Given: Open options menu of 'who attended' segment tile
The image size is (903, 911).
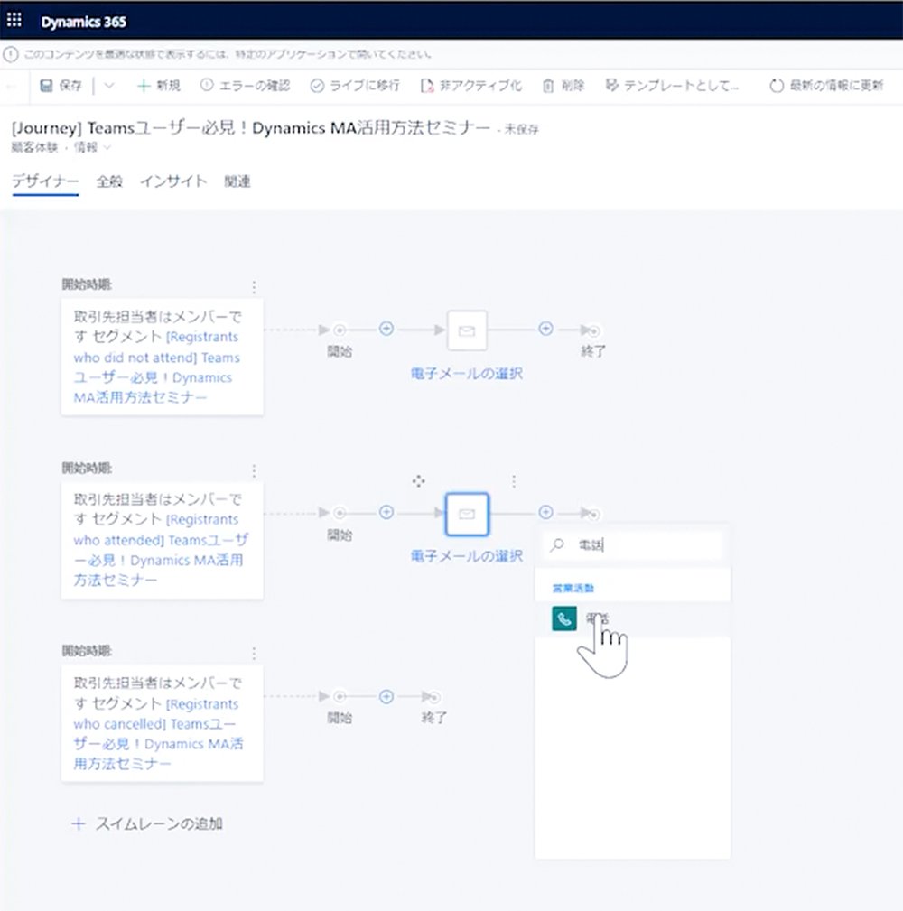Looking at the screenshot, I should click(254, 470).
